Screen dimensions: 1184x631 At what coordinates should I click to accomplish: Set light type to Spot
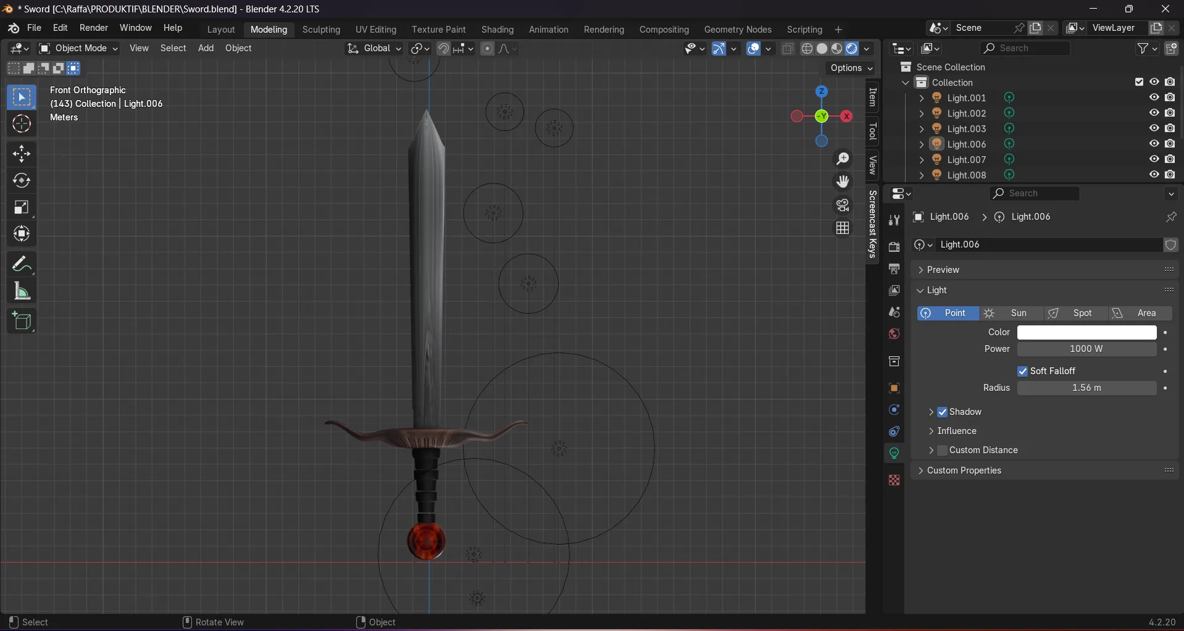coord(1075,313)
